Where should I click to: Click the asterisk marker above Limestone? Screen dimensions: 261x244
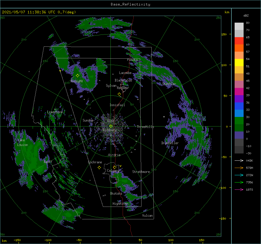(55, 109)
